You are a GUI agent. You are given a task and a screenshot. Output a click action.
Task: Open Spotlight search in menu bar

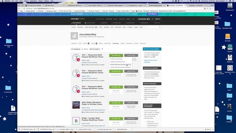click(x=227, y=1)
